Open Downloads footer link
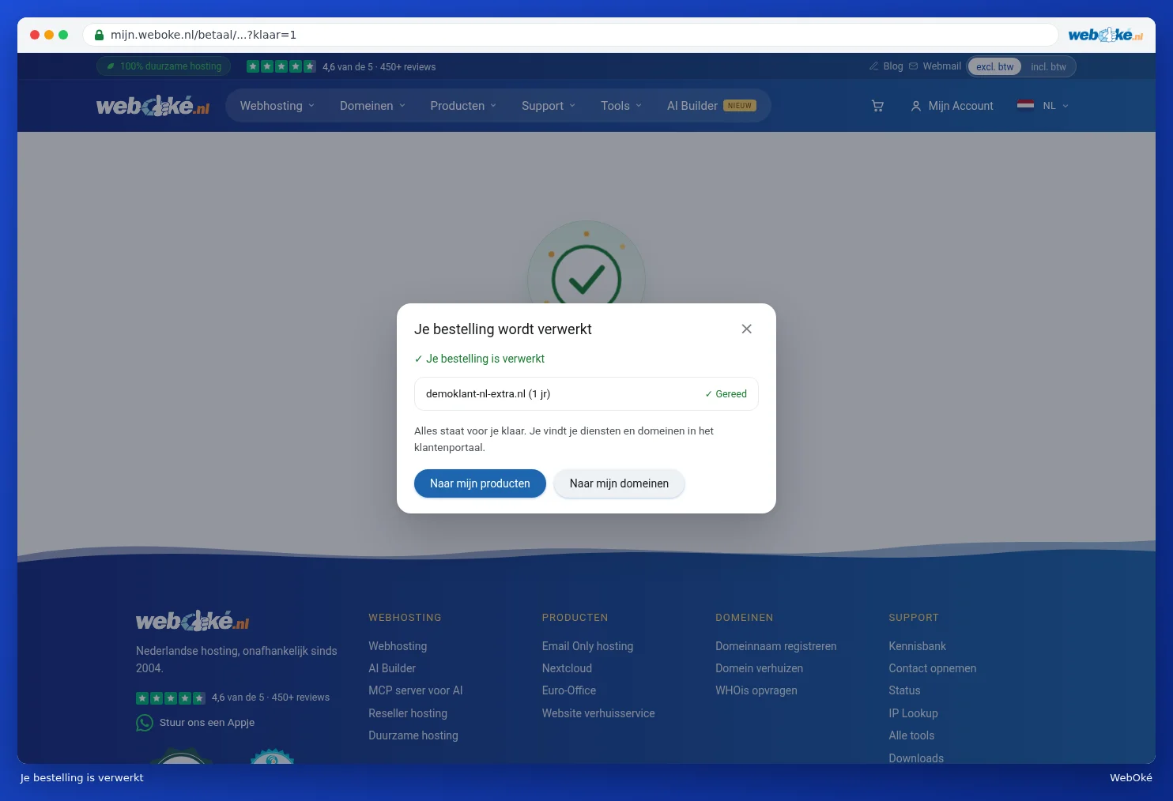 916,758
